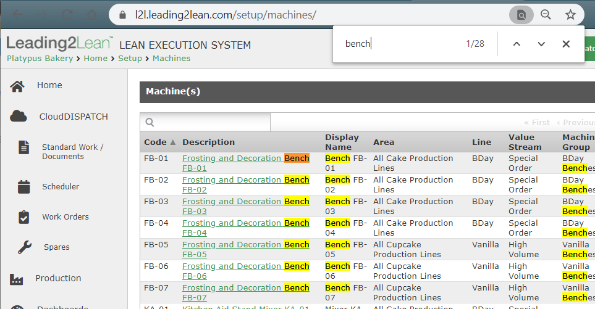595x309 pixels.
Task: Close the find bar
Action: [x=566, y=44]
